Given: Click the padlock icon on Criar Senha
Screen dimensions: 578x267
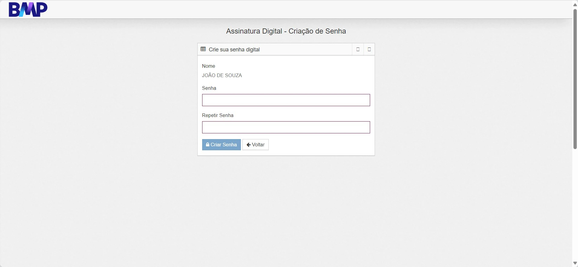Looking at the screenshot, I should (208, 145).
